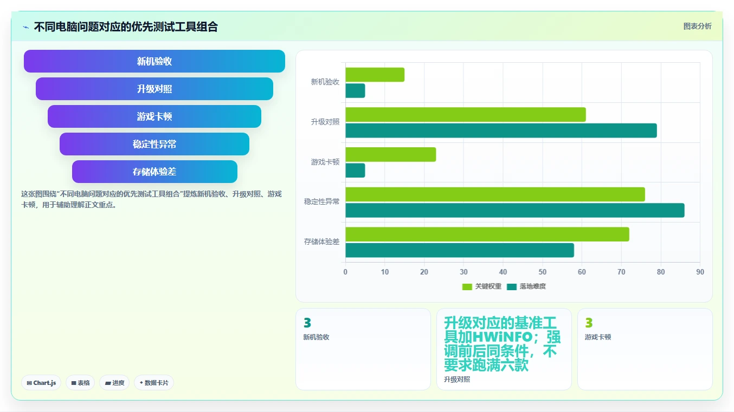Click the 存储体验差 落地难度 teal bar
734x412 pixels.
[x=460, y=250]
